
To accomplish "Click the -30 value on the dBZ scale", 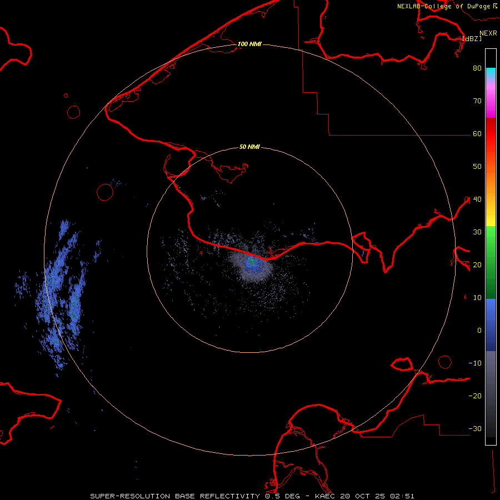I will coord(475,429).
